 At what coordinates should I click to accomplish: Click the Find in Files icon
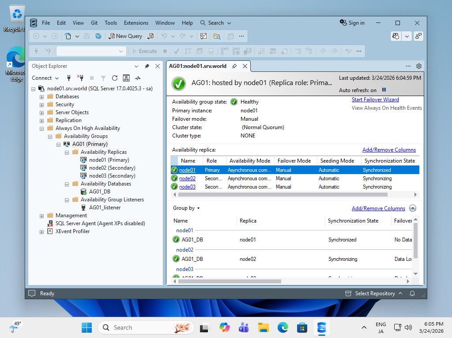click(x=217, y=36)
